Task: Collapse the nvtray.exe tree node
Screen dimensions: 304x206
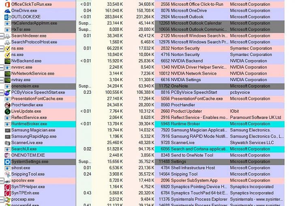Action: [x=2, y=80]
